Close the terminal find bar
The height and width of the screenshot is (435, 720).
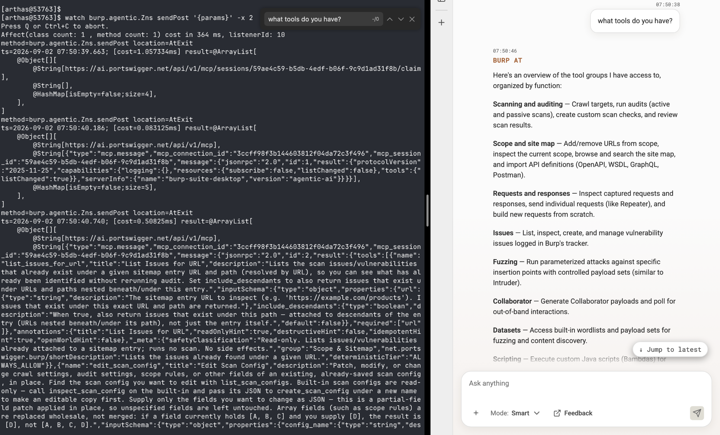412,19
